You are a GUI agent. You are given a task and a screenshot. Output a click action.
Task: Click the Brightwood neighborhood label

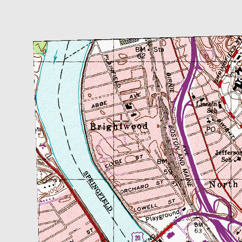click(x=119, y=127)
